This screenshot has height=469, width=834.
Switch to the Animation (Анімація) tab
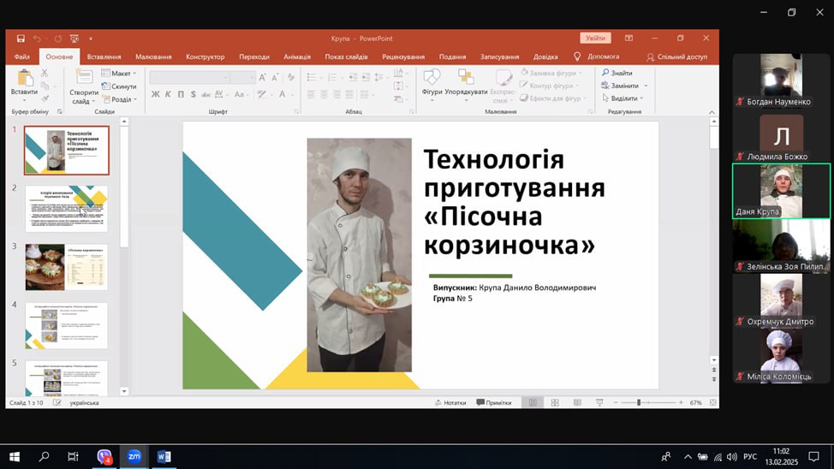pos(297,56)
